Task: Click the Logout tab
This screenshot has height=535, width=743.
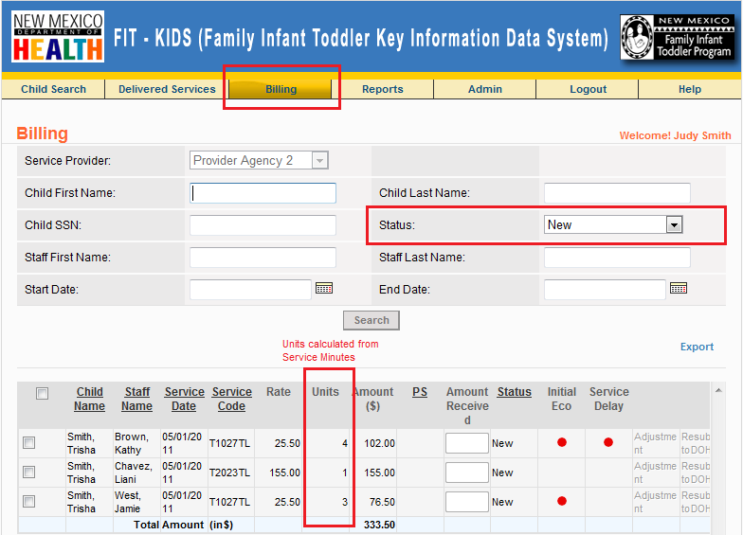Action: pyautogui.click(x=588, y=89)
